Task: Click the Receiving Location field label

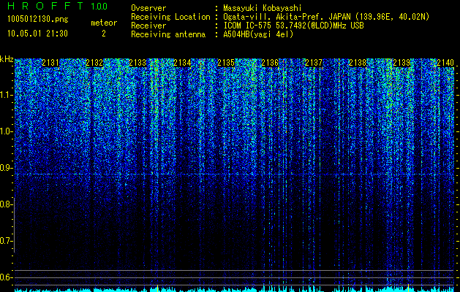Action: point(170,17)
